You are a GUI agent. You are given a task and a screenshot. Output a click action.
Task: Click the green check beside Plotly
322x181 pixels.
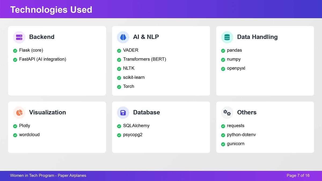(15, 126)
